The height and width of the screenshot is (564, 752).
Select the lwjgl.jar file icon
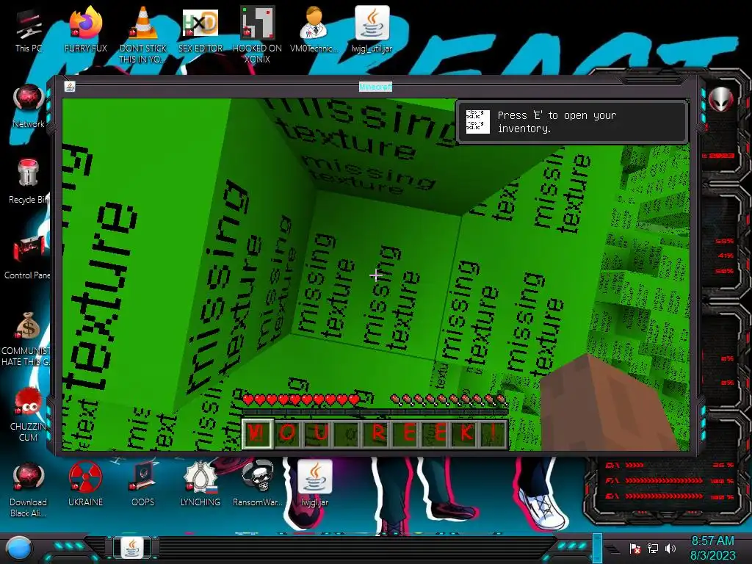314,485
